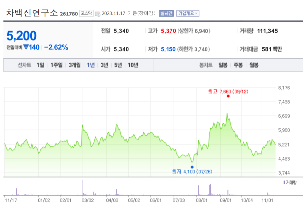Select the 1주일 line chart tab
This screenshot has width=303, height=212.
click(56, 65)
